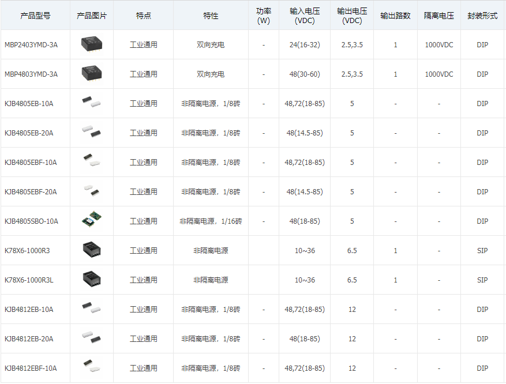View the KJB4805EB-20A product thumbnail

pyautogui.click(x=92, y=131)
